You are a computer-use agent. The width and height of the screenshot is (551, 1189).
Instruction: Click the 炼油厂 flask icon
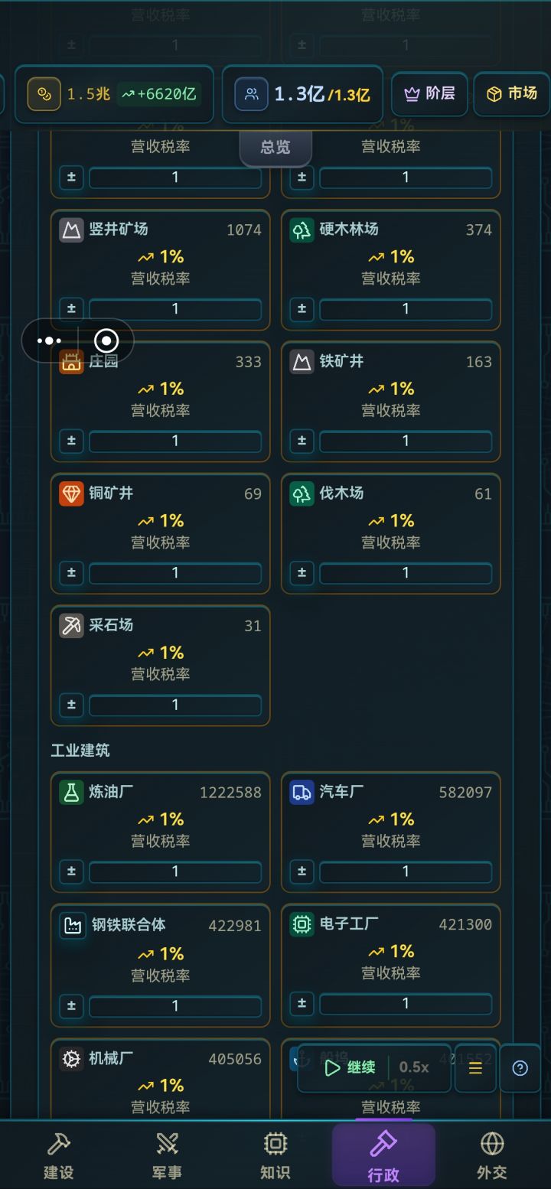[71, 792]
